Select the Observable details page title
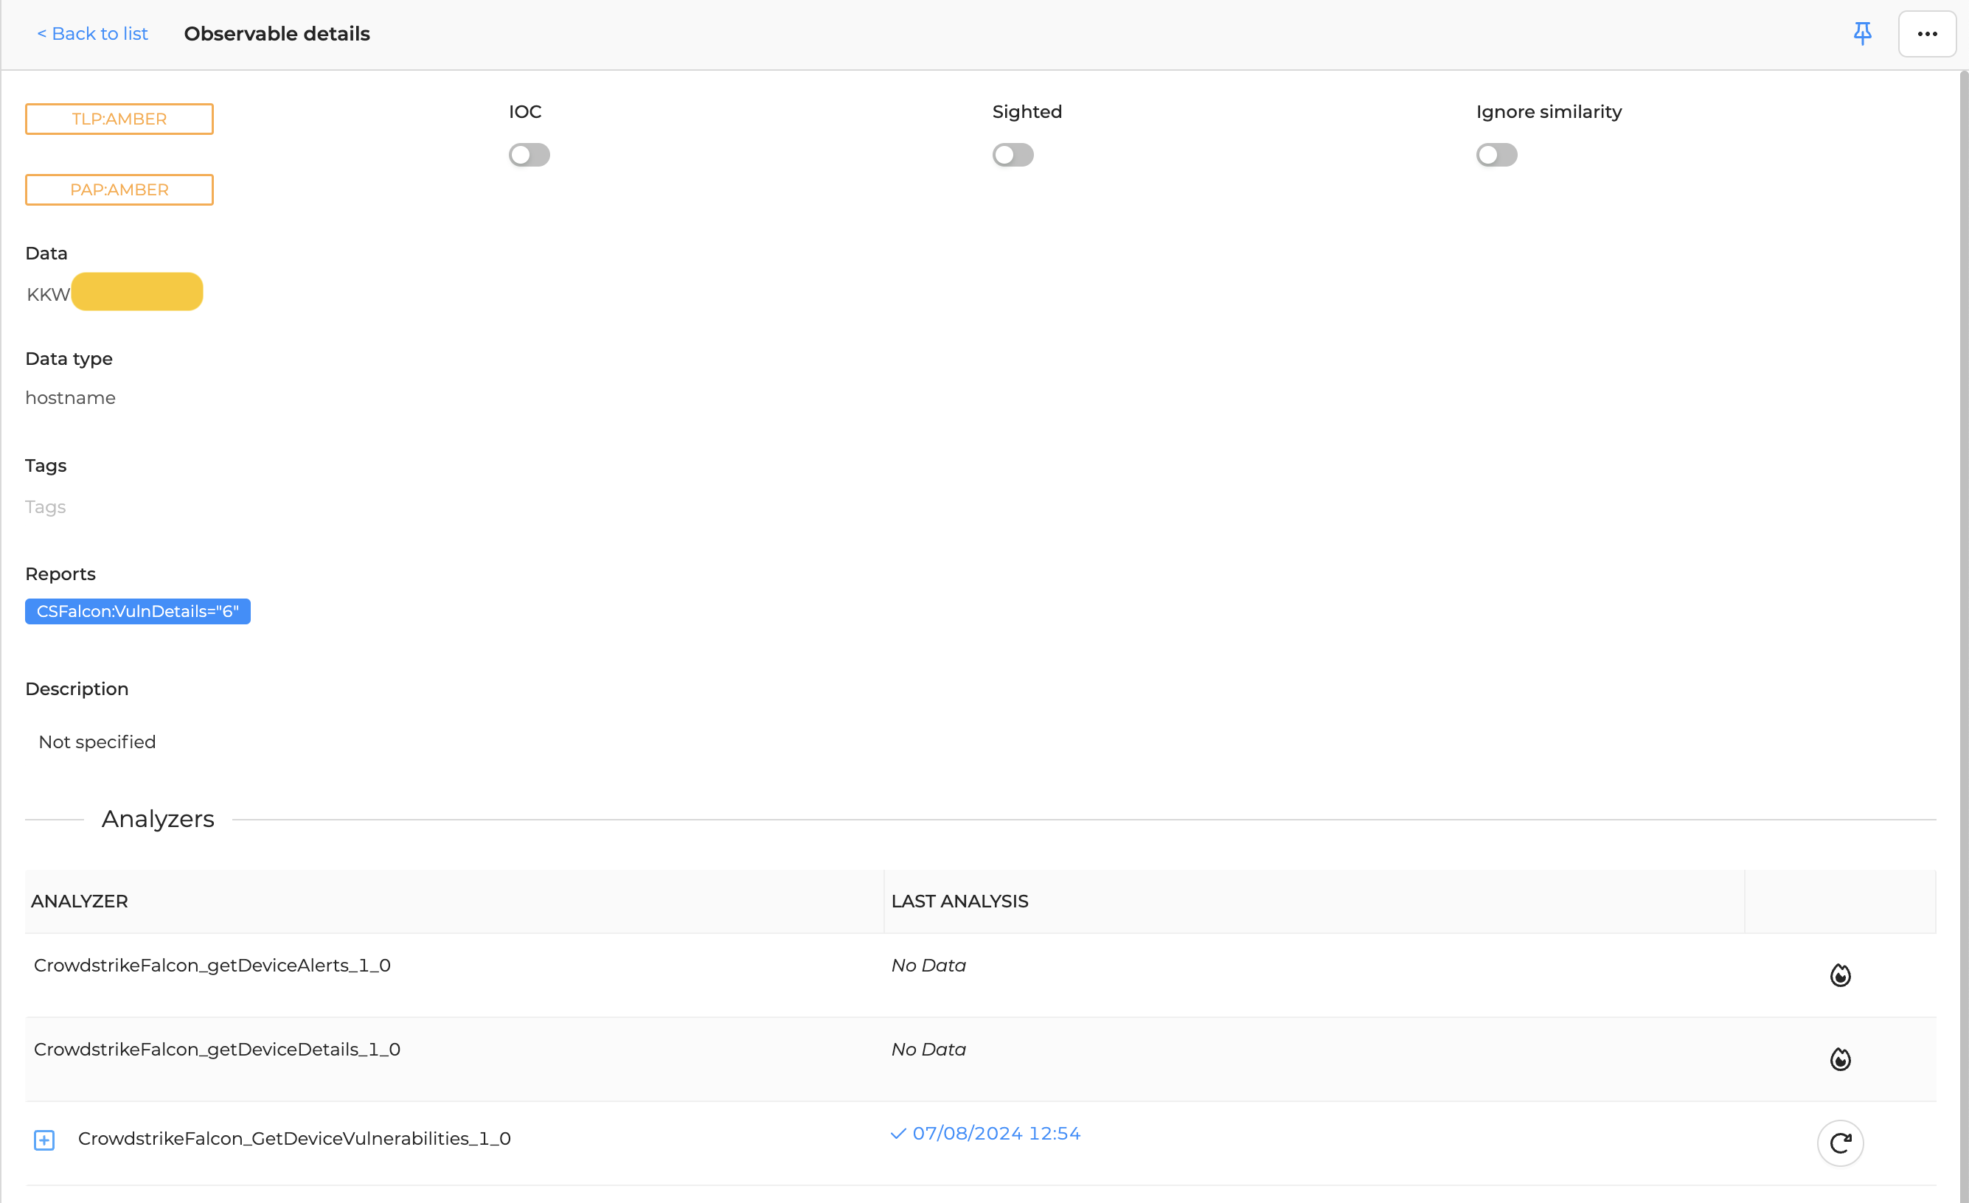The width and height of the screenshot is (1969, 1203). (277, 34)
